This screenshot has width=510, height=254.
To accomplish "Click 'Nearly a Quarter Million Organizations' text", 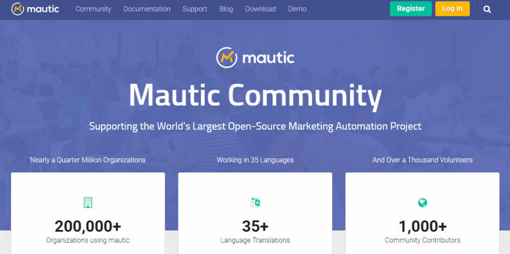I will tap(88, 160).
